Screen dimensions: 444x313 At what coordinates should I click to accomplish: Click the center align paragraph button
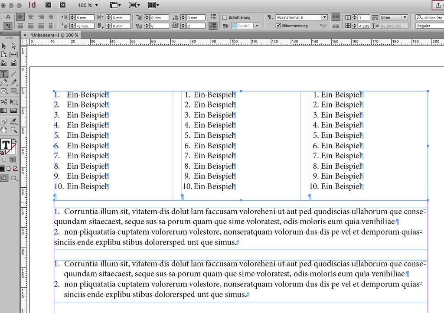(x=31, y=17)
